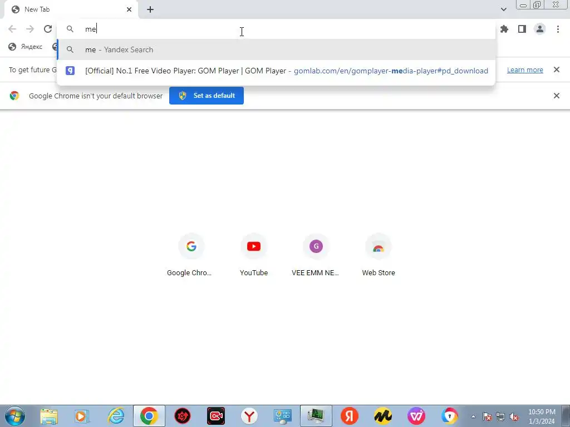Expand the tab search chevron
This screenshot has width=570, height=427.
[503, 9]
